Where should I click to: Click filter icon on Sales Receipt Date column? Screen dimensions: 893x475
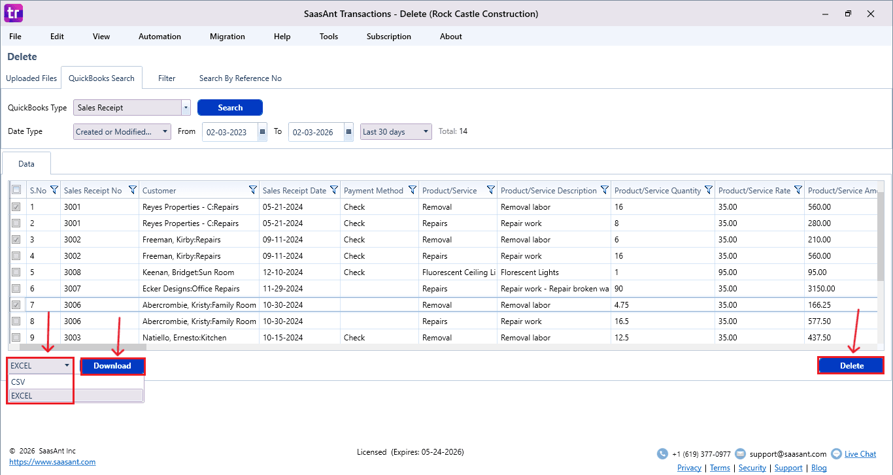(334, 190)
